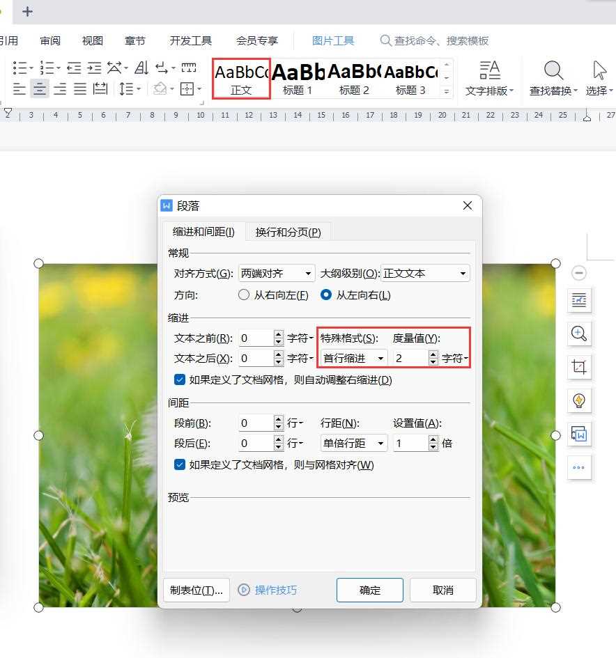This screenshot has height=658, width=616.
Task: Increase the measurement value (度量值) stepper
Action: point(433,354)
